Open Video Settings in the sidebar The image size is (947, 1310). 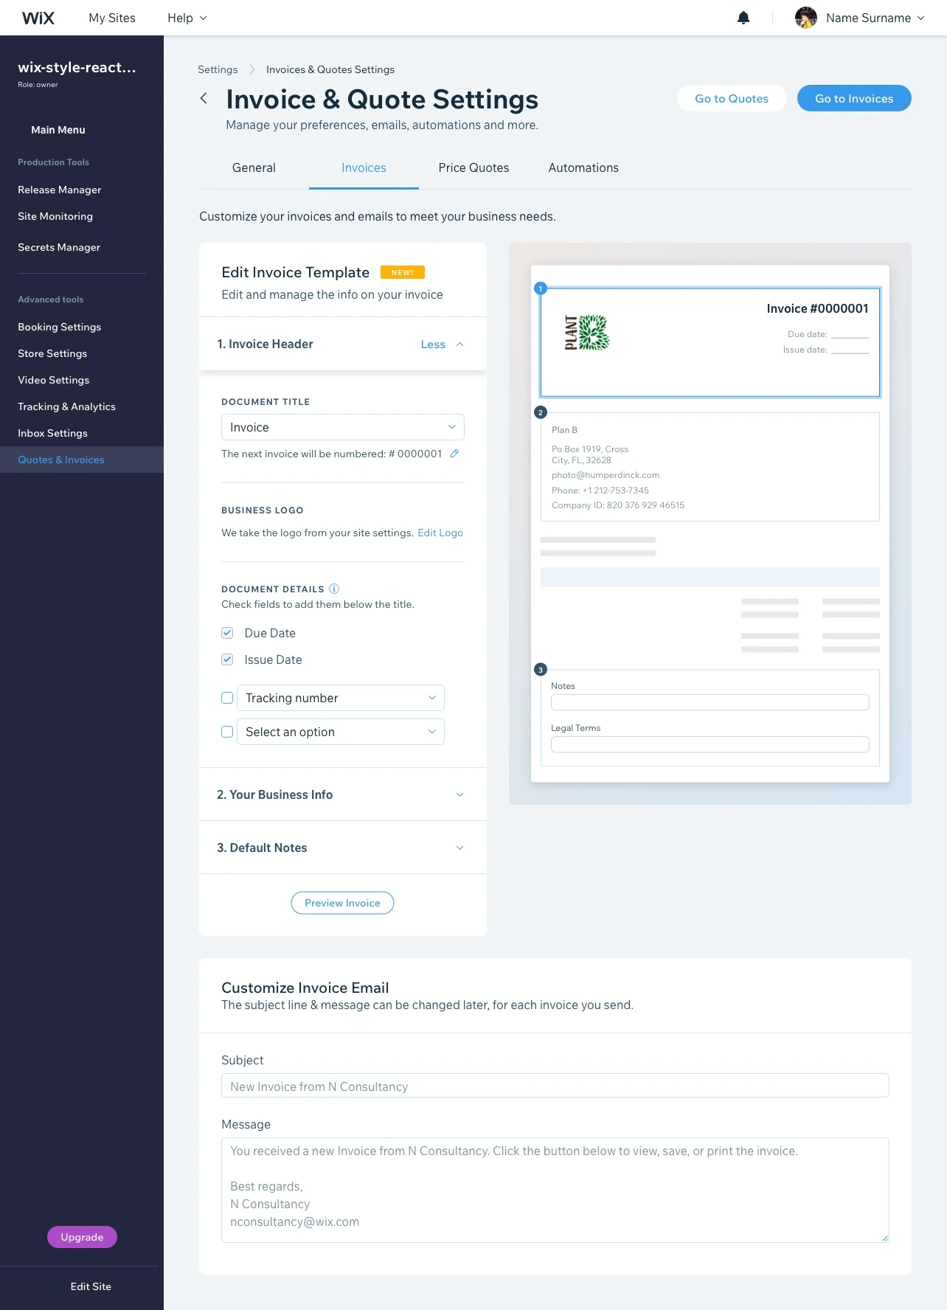coord(54,380)
